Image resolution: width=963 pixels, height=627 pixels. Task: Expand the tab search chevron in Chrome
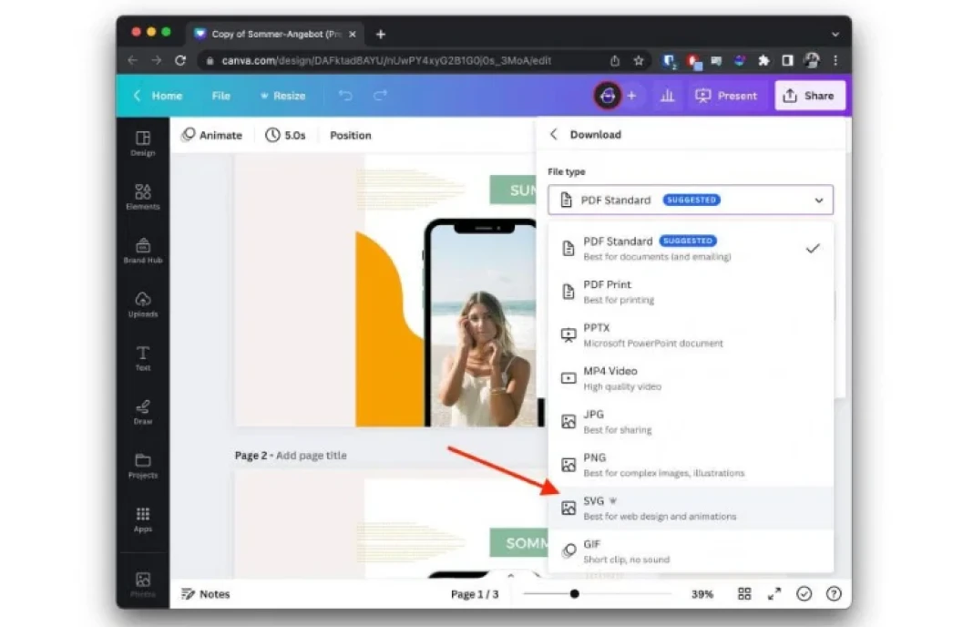pyautogui.click(x=835, y=35)
